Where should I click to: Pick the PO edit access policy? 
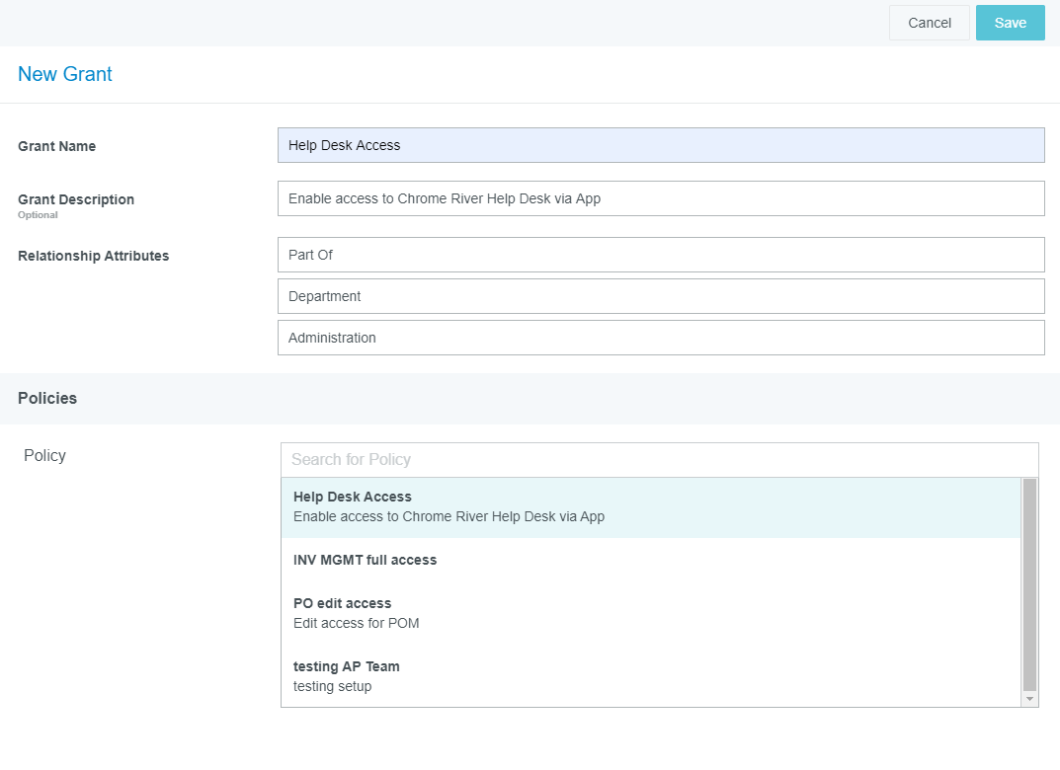650,612
